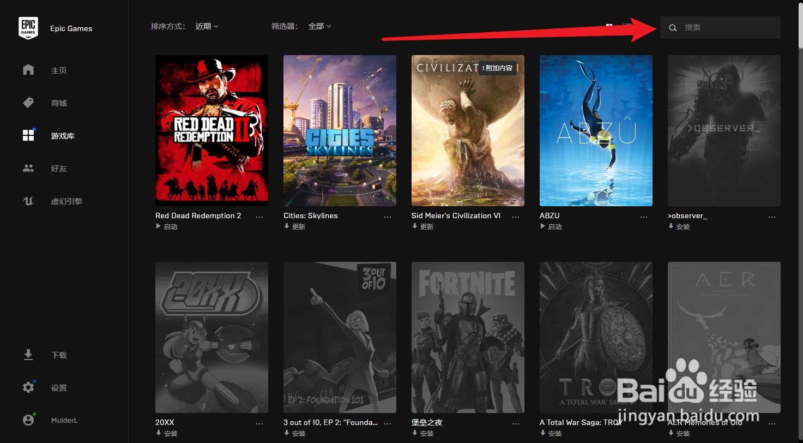Open the 商城 store tag icon
803x443 pixels.
[x=28, y=103]
